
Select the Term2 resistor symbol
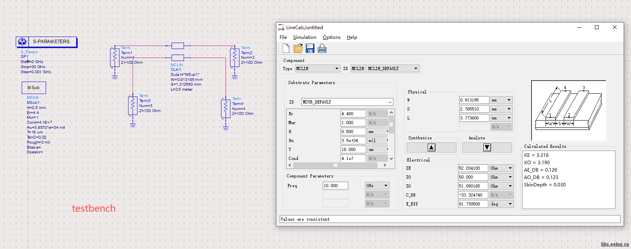click(x=234, y=58)
